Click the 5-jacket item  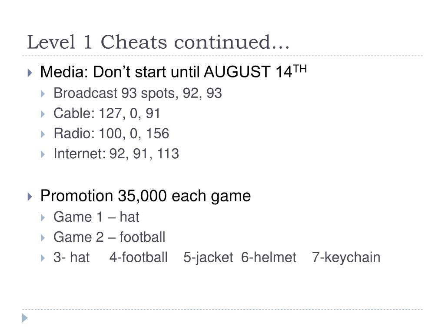[208, 257]
